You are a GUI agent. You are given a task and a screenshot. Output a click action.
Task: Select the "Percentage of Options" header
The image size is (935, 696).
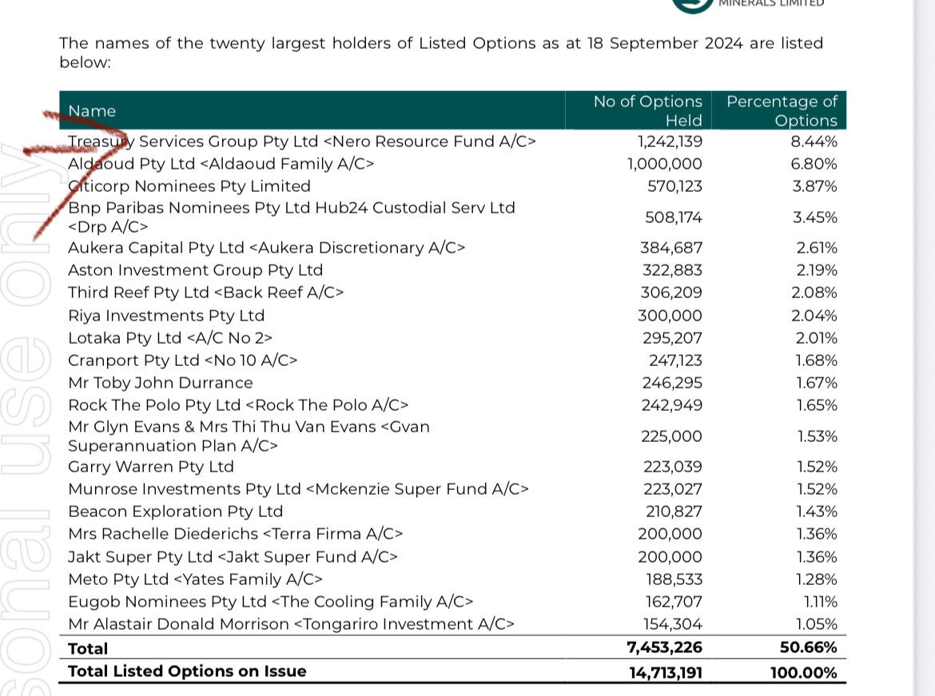782,111
